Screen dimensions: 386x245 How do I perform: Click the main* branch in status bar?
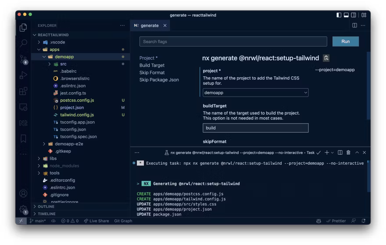click(x=38, y=221)
